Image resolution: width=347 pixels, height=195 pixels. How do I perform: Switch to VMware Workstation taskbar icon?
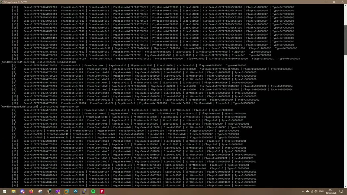tap(67, 191)
